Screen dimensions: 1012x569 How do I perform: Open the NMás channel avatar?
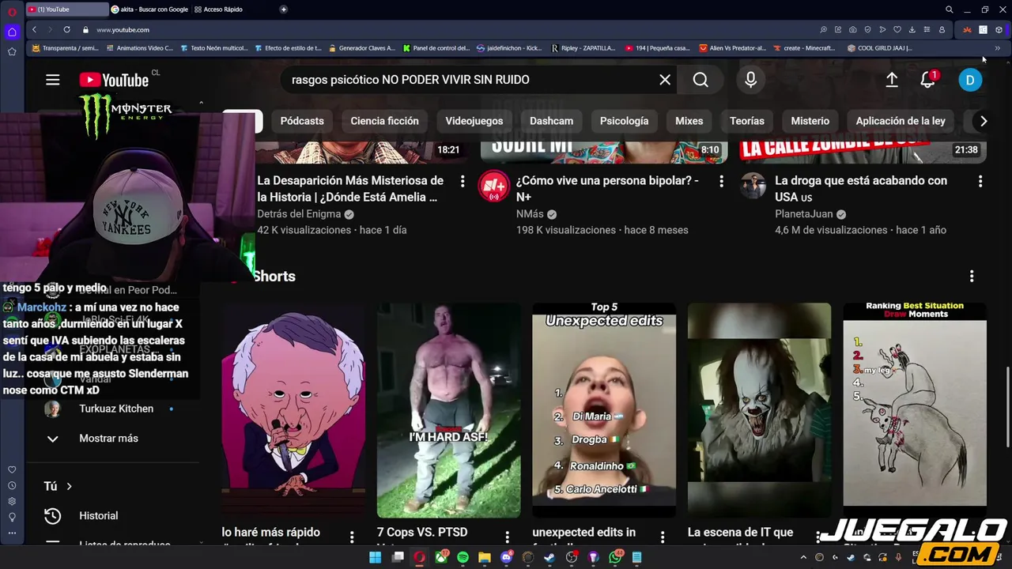(494, 187)
